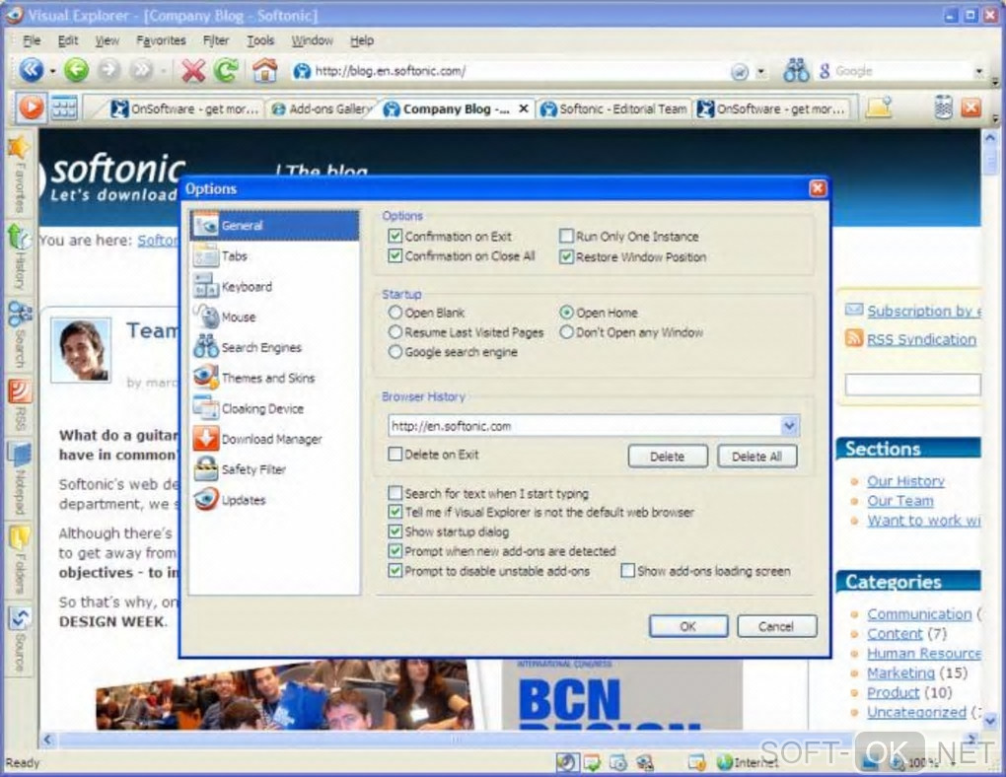This screenshot has width=1006, height=777.
Task: Confirm options with OK button
Action: [687, 626]
